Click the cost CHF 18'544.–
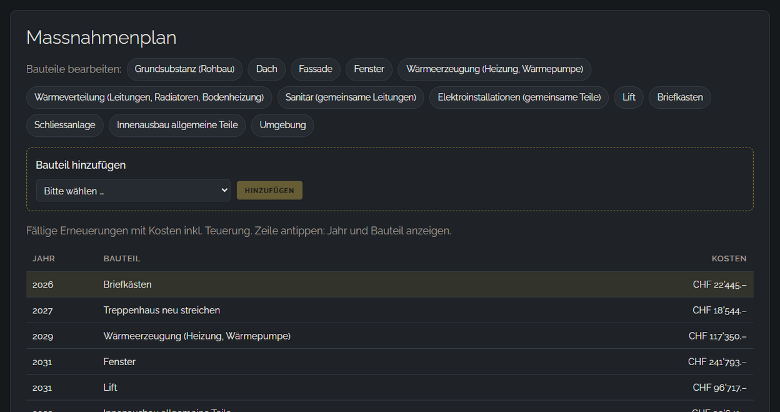The height and width of the screenshot is (412, 780). (x=719, y=310)
